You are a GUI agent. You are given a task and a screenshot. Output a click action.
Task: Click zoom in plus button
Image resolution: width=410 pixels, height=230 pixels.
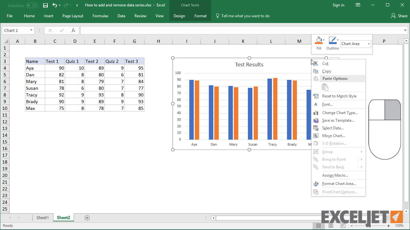[x=388, y=226]
